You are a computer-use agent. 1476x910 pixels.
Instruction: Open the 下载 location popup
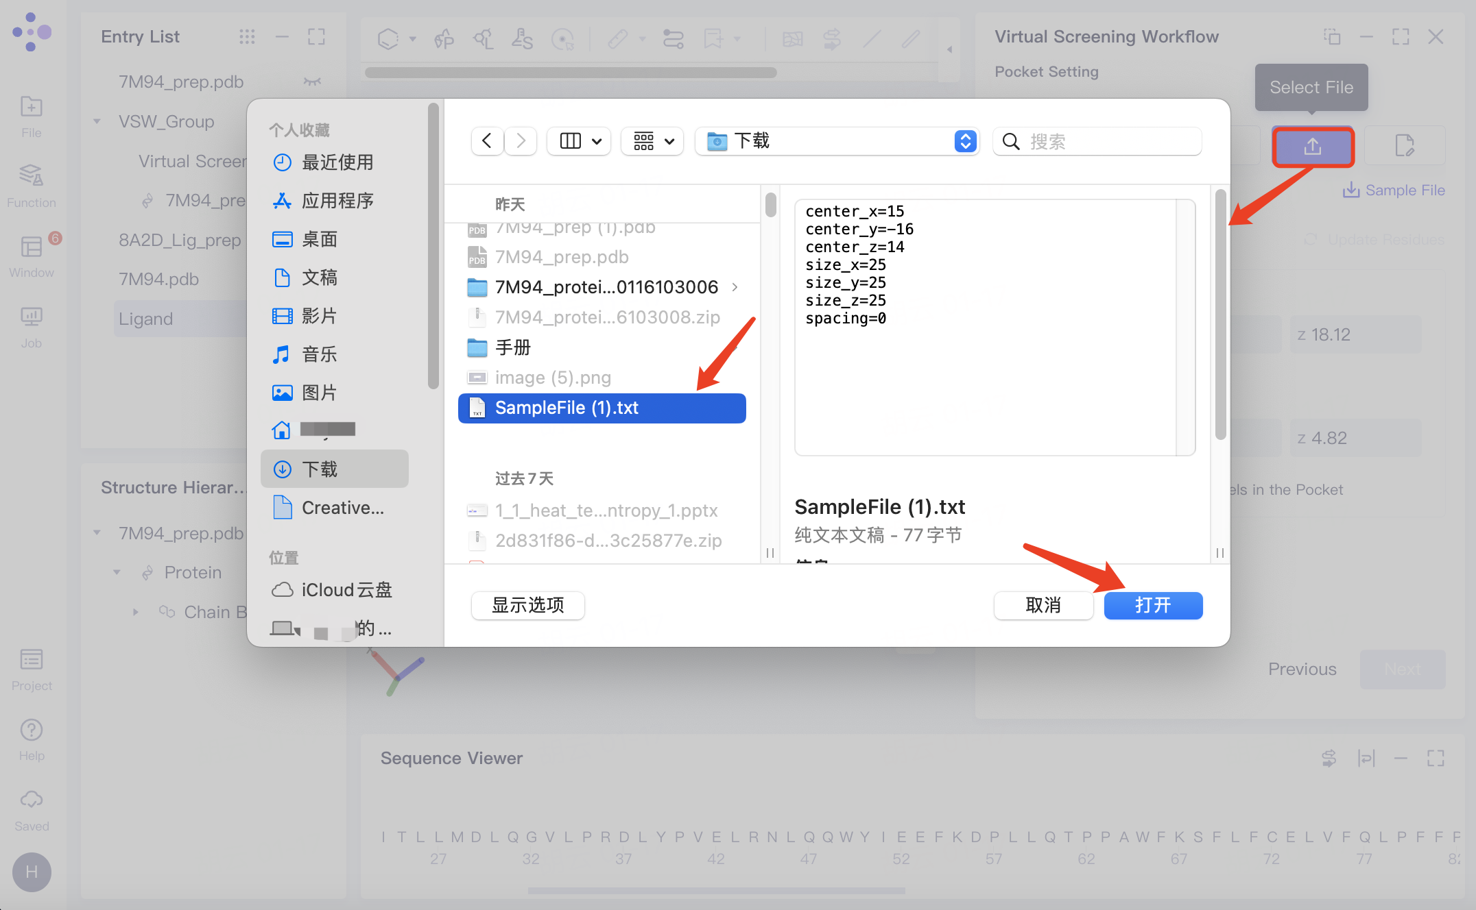837,141
